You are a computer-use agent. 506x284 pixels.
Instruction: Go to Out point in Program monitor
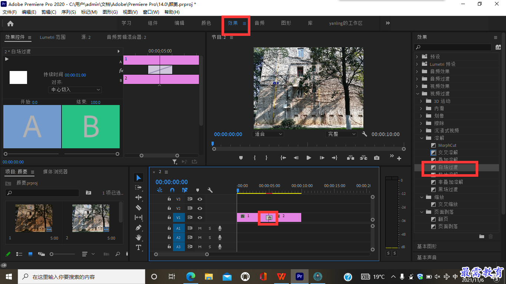tap(334, 158)
